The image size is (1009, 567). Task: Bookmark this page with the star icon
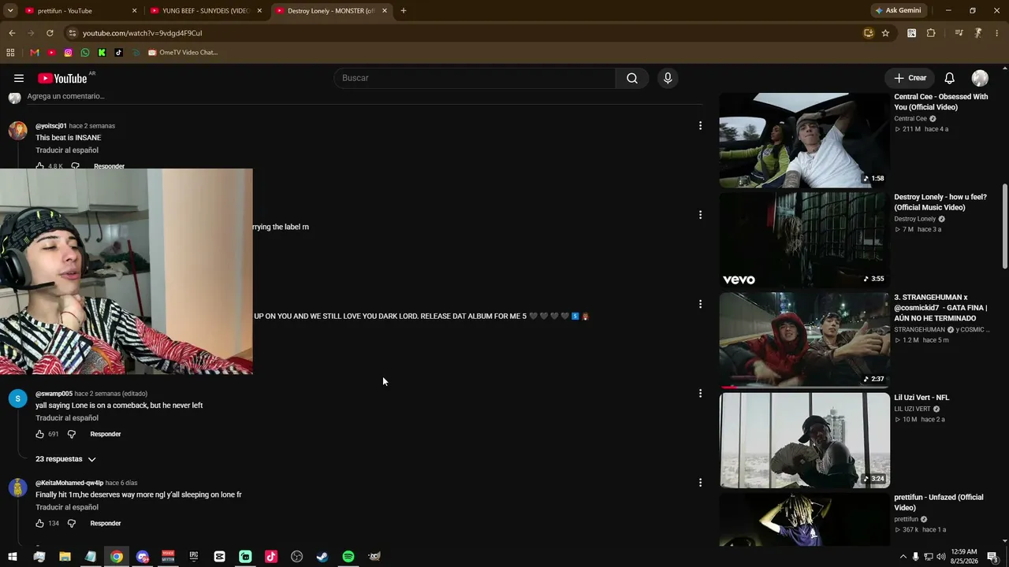coord(885,33)
